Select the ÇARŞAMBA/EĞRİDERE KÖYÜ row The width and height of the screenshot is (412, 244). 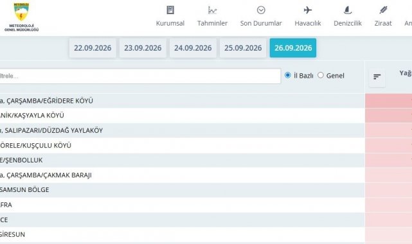[x=182, y=101]
